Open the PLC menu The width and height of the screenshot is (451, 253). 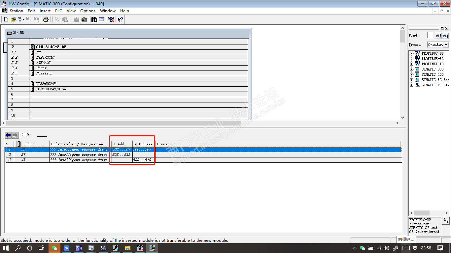click(x=58, y=11)
